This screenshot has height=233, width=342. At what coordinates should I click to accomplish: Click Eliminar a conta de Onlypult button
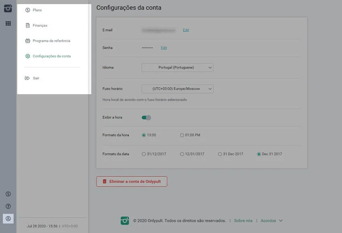(x=132, y=181)
